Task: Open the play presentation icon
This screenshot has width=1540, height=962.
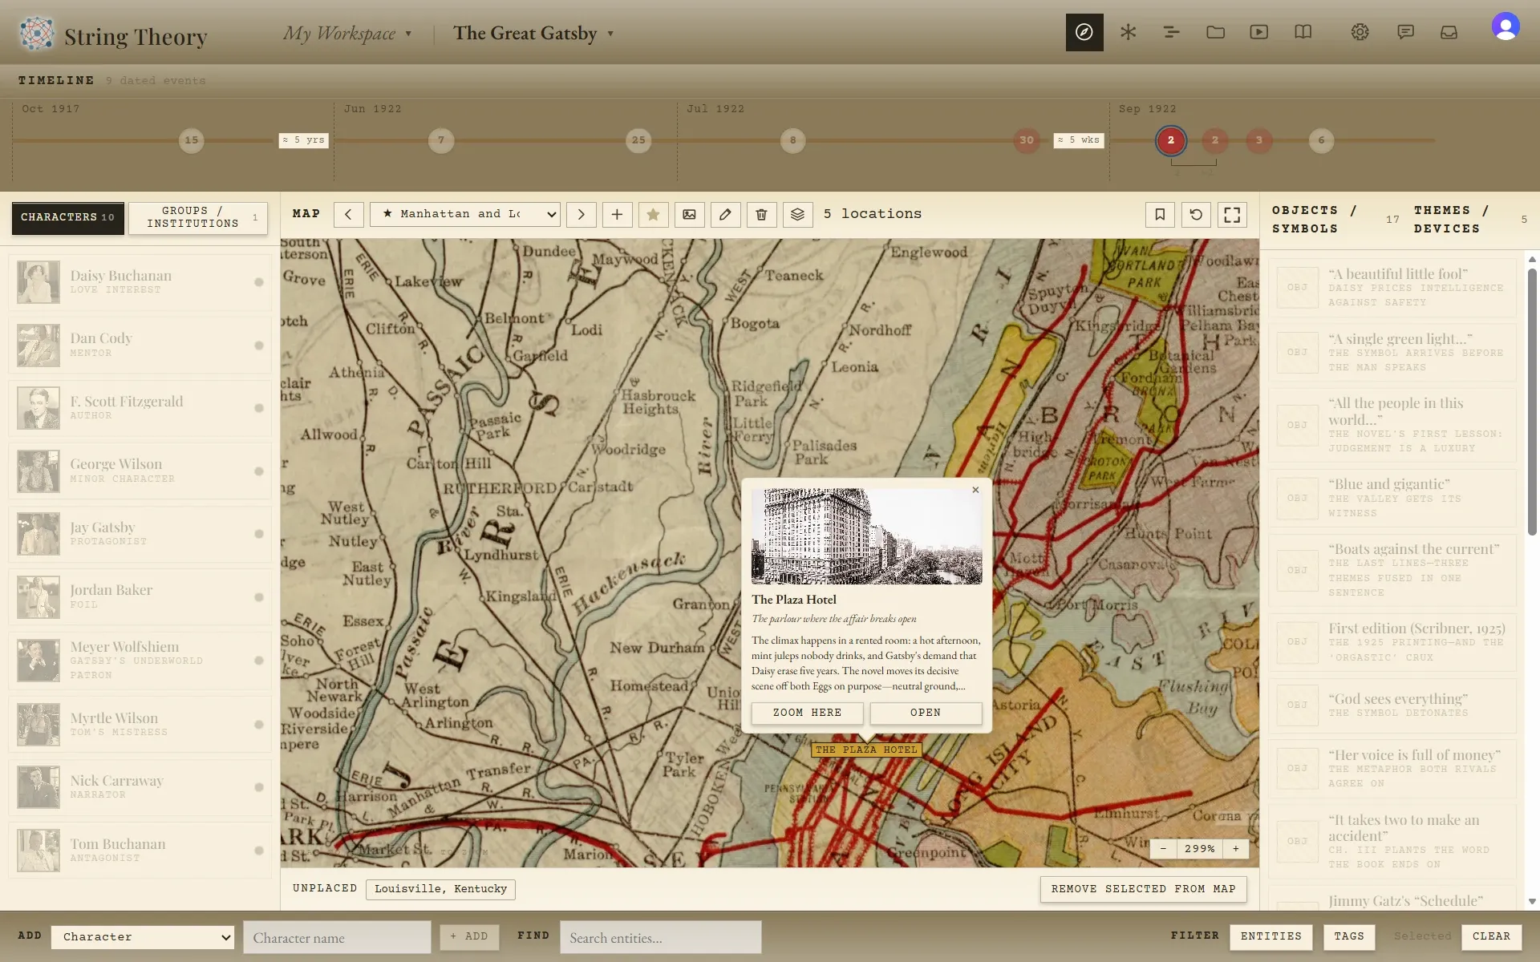Action: pos(1258,32)
